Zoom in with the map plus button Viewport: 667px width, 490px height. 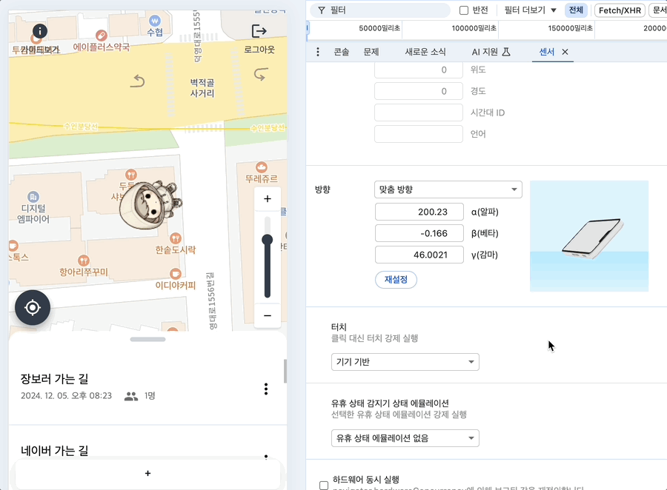(x=268, y=198)
